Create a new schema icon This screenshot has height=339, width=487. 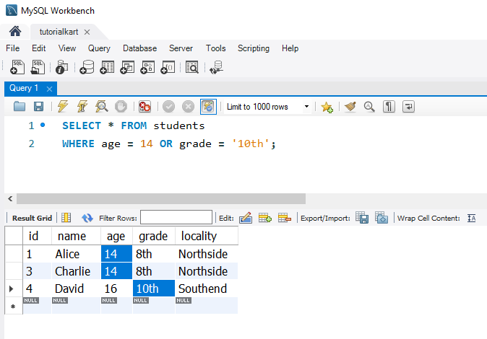(x=87, y=67)
